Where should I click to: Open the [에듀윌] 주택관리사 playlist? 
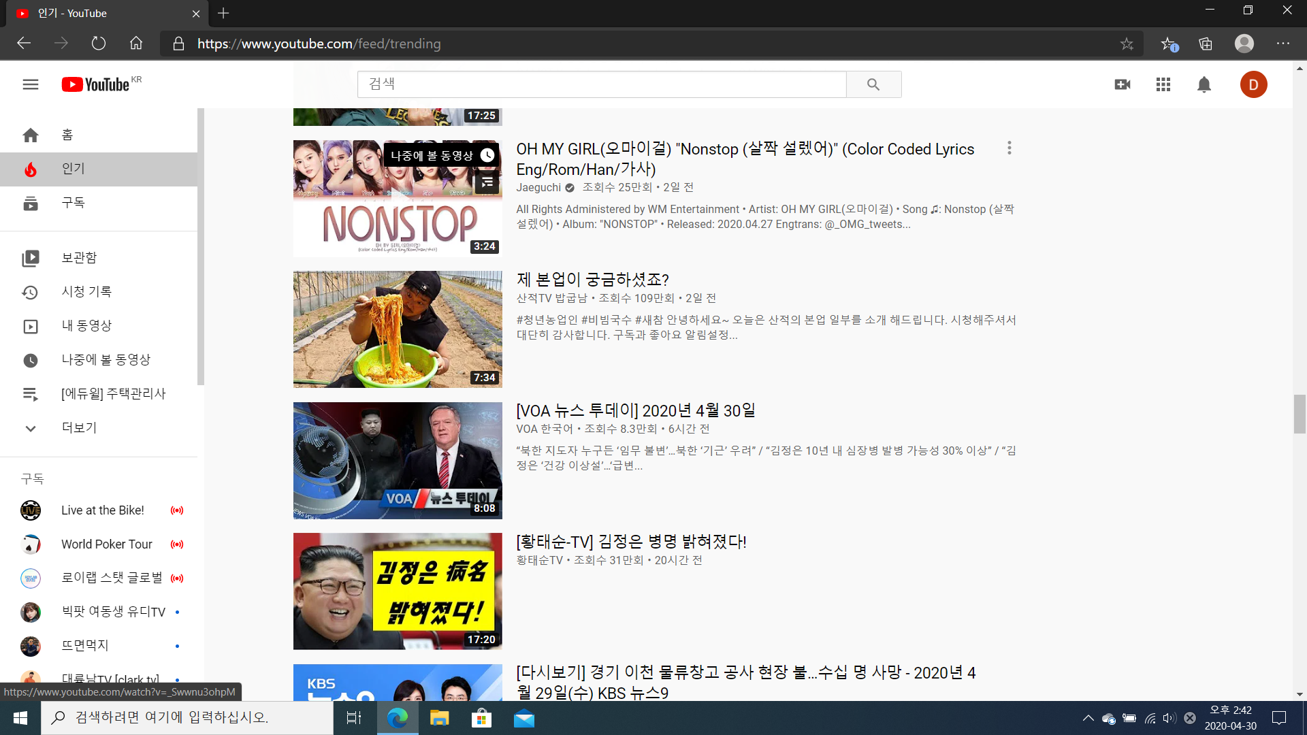point(99,394)
